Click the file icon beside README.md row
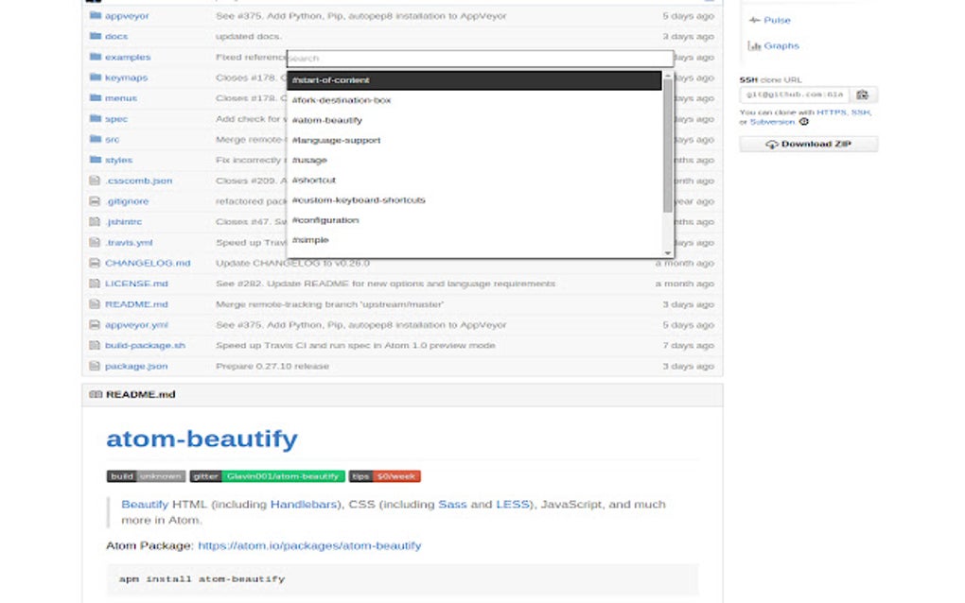Viewport: 965px width, 603px height. click(x=95, y=303)
